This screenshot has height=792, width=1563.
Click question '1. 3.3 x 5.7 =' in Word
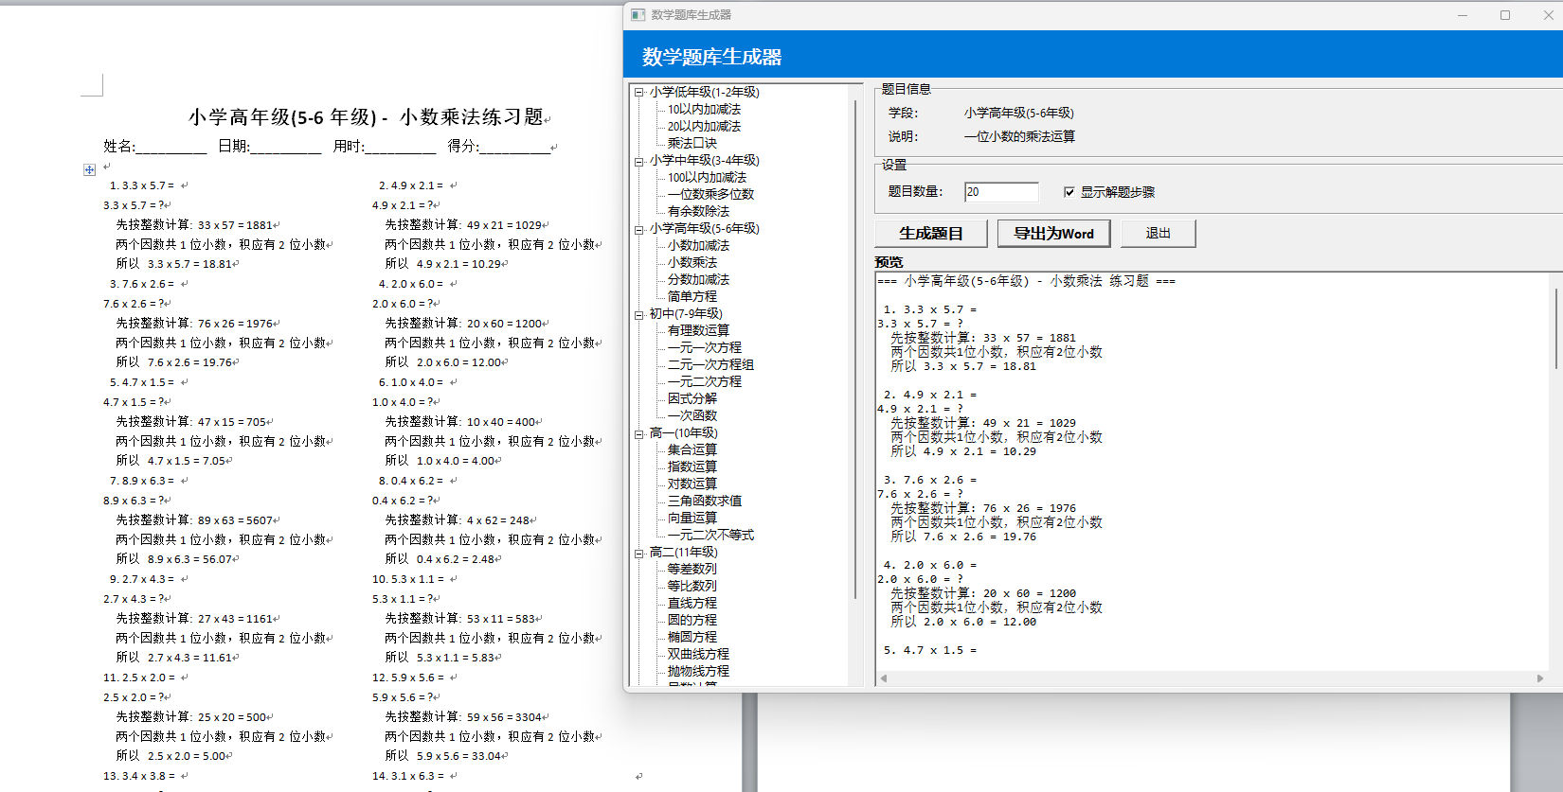pyautogui.click(x=142, y=185)
